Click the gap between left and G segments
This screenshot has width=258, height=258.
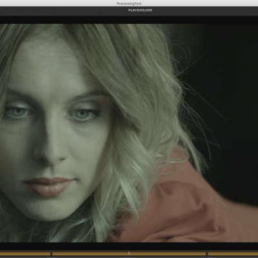(52, 253)
